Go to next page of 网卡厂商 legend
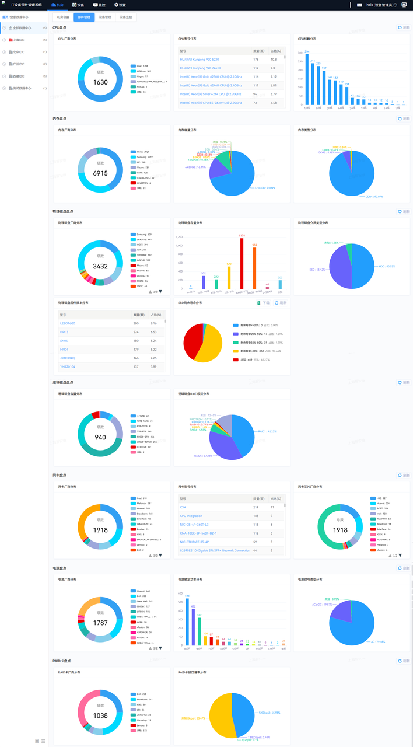This screenshot has height=747, width=413. 160,556
